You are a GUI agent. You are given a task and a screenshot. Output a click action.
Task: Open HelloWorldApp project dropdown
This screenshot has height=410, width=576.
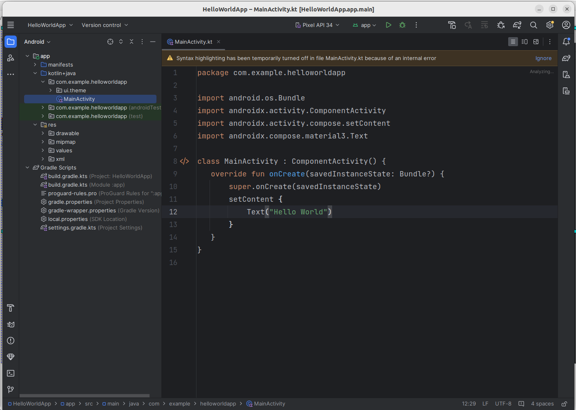click(50, 25)
